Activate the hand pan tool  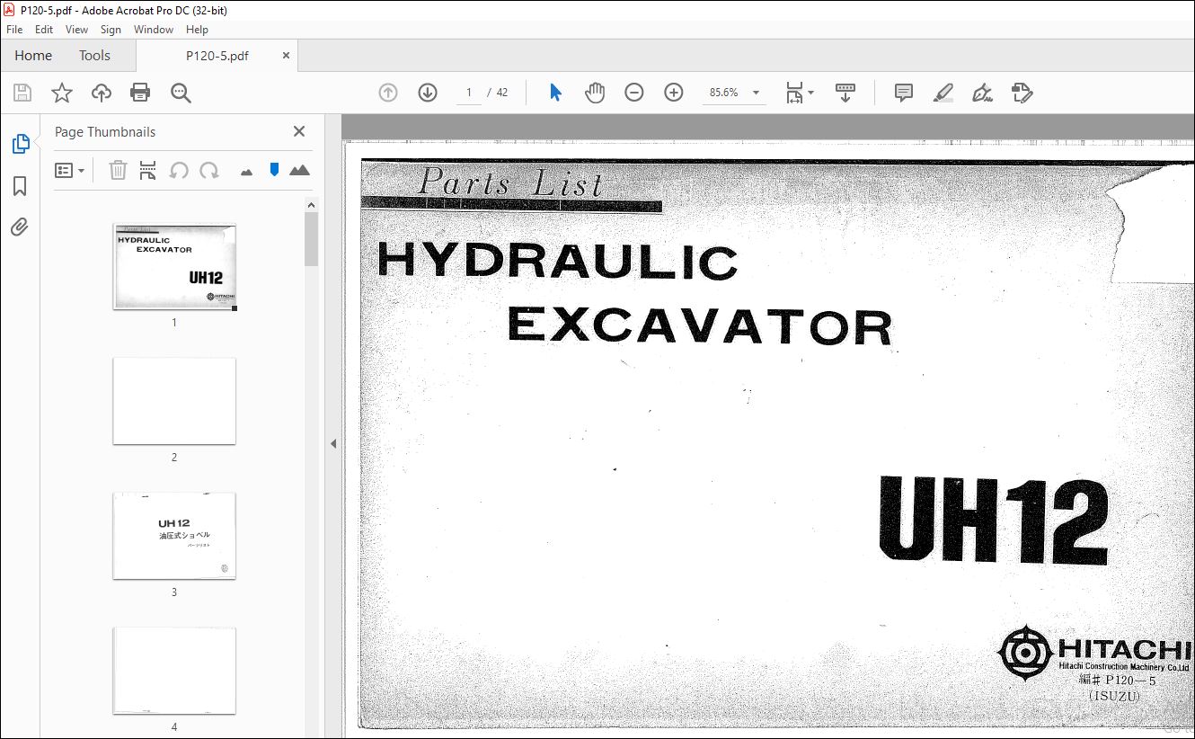coord(595,93)
